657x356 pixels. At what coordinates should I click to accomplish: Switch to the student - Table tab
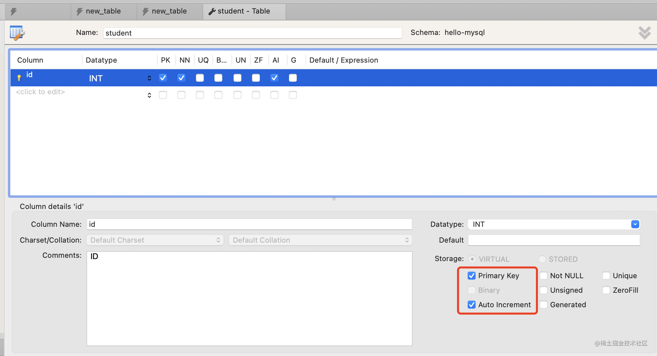point(244,12)
